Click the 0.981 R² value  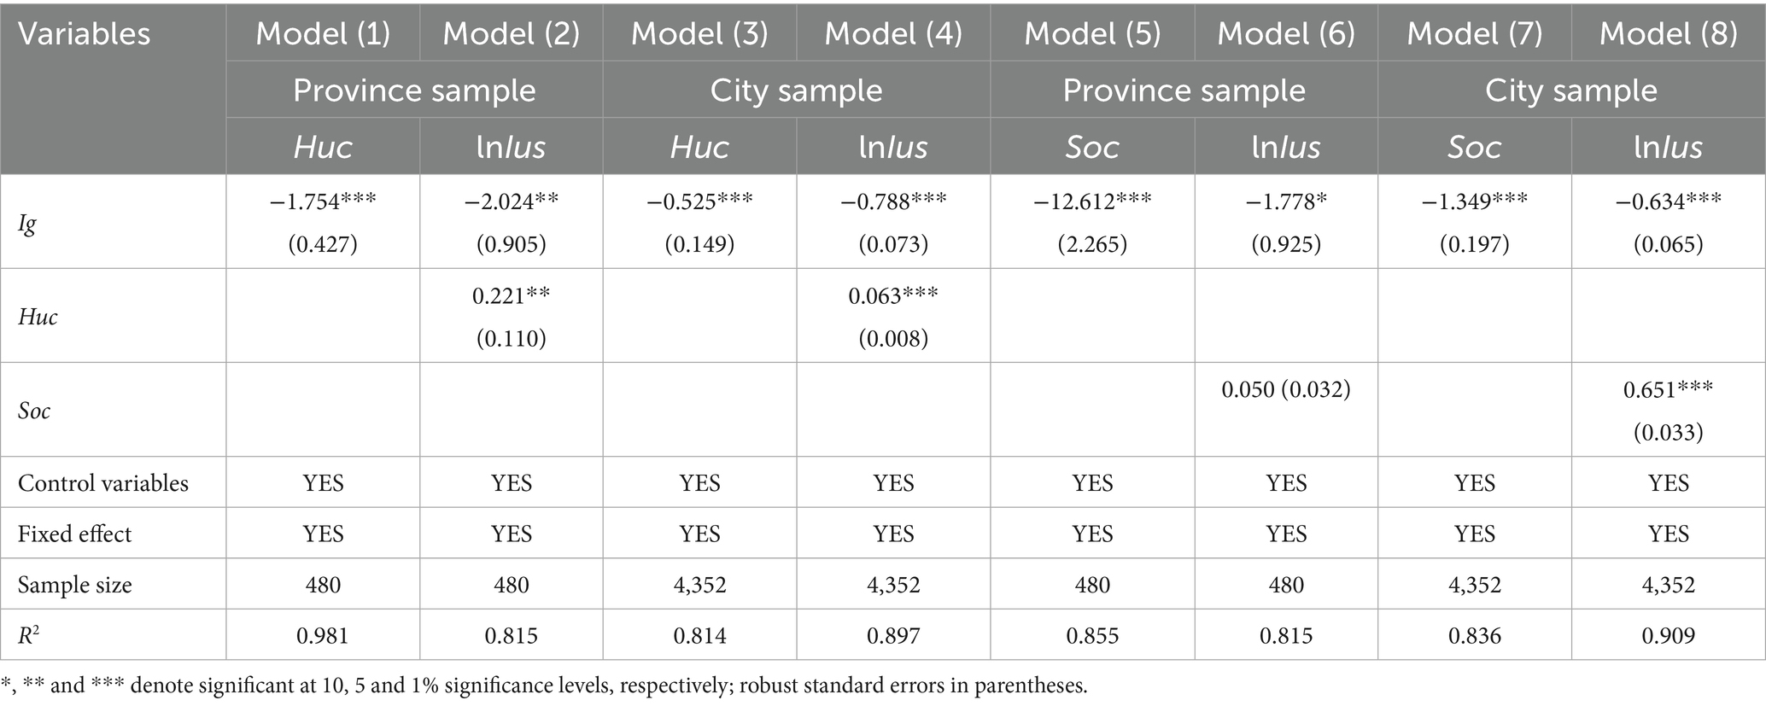323,636
